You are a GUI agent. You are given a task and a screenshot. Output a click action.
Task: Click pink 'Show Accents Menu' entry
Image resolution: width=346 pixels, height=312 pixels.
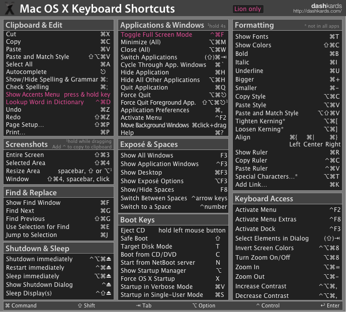pyautogui.click(x=58, y=95)
